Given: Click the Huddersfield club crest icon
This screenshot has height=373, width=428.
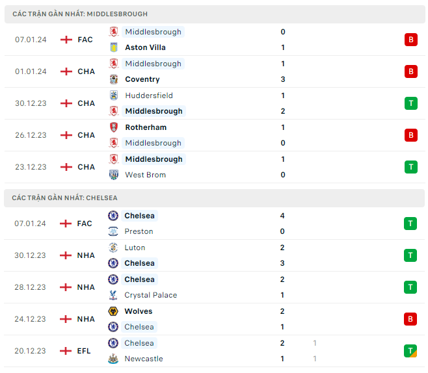Looking at the screenshot, I should click(x=114, y=96).
